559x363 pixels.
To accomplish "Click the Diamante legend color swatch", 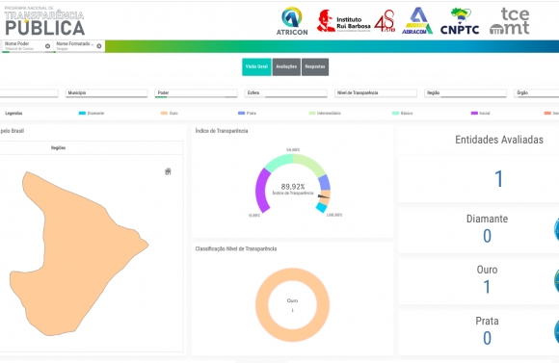I will coord(82,114).
